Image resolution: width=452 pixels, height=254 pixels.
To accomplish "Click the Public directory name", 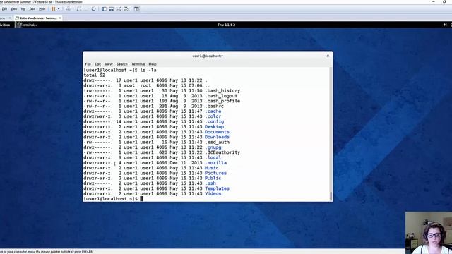I will [x=213, y=179].
